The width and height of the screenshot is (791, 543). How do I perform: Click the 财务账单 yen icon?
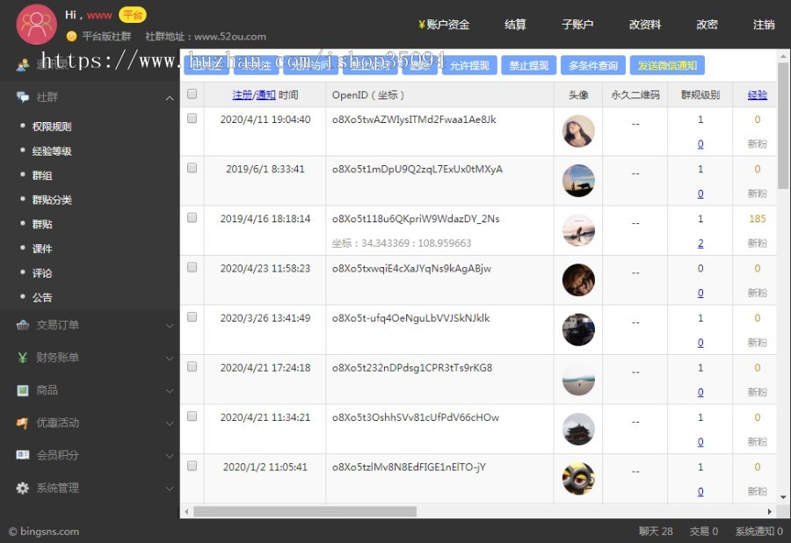tap(23, 358)
